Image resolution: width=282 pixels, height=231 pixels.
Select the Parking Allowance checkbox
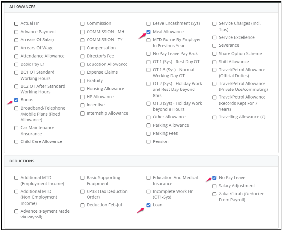coord(148,125)
